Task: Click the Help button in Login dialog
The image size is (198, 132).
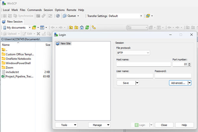Action: (x=184, y=125)
